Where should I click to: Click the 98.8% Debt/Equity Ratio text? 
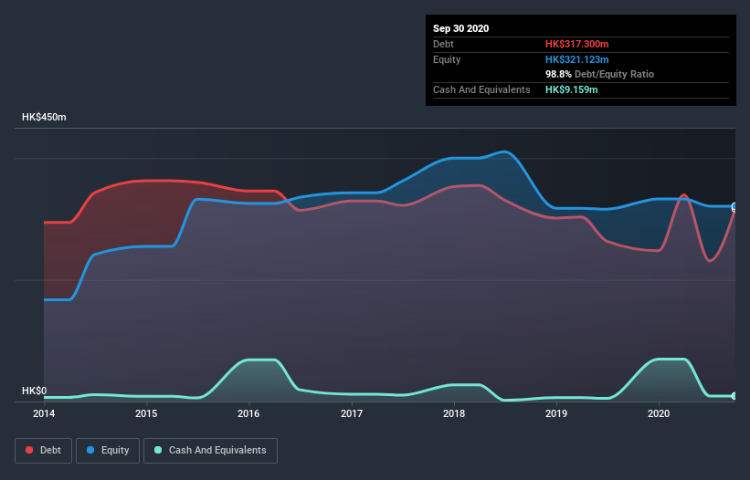coord(600,74)
